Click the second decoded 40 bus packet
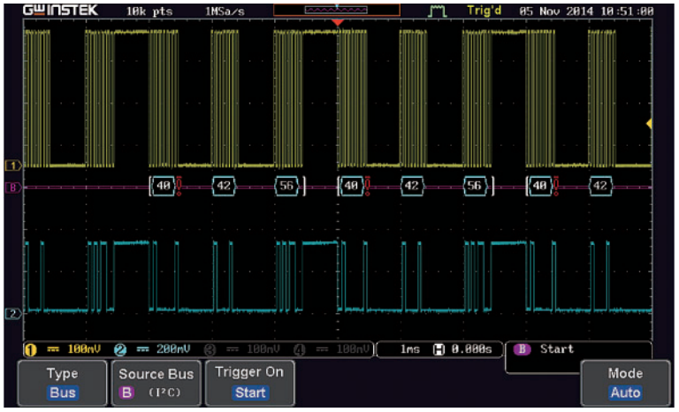The image size is (679, 412). pyautogui.click(x=351, y=186)
